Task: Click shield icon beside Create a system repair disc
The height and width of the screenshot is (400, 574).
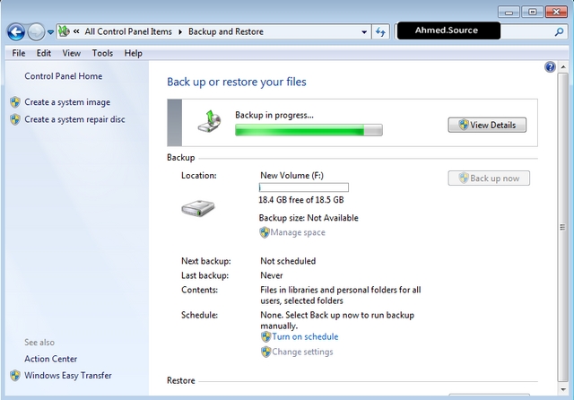Action: point(15,119)
